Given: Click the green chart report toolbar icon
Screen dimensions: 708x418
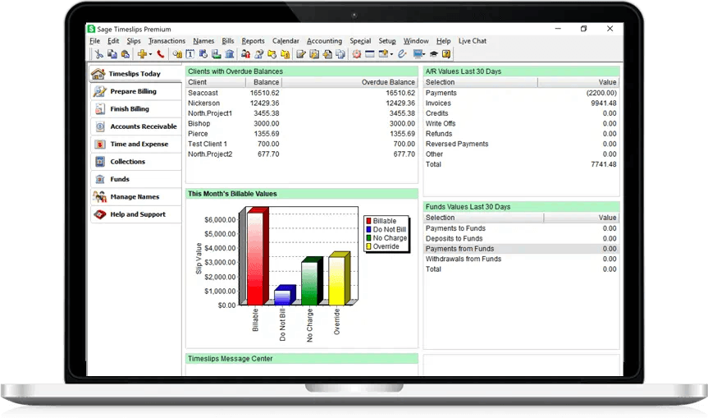Looking at the screenshot, I should (217, 54).
